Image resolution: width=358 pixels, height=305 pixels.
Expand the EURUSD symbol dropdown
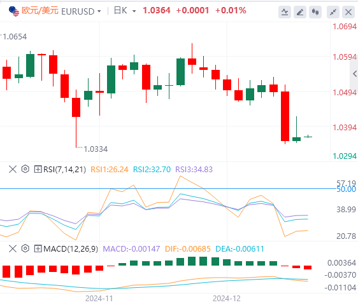click(99, 11)
